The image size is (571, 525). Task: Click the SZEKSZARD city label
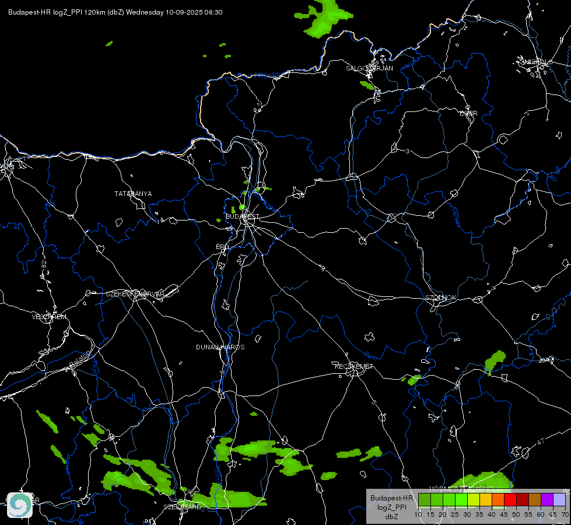pyautogui.click(x=182, y=507)
